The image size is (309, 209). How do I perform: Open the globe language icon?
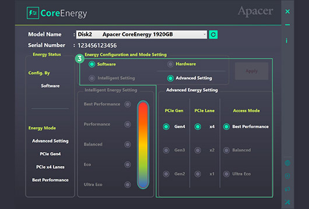[287, 163]
